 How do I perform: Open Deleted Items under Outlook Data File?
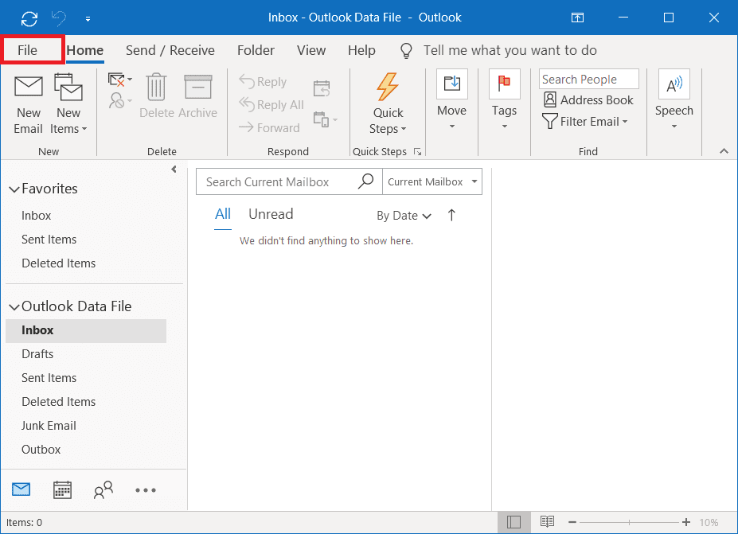[x=58, y=402]
